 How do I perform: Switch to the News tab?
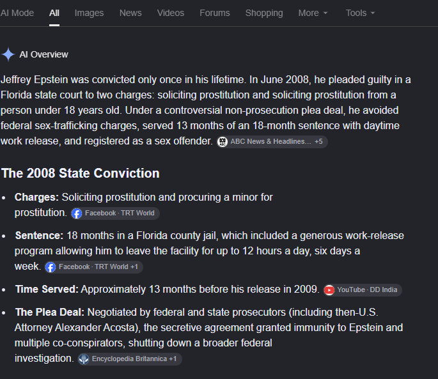click(130, 13)
